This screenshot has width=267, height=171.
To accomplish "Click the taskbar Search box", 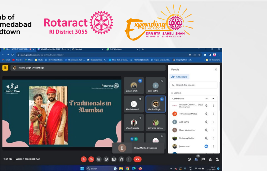I will tap(102, 169).
